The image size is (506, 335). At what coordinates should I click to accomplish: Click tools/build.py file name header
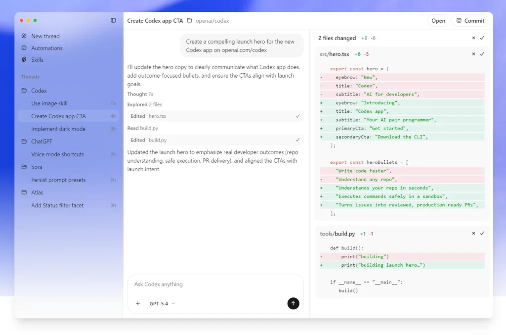point(337,233)
